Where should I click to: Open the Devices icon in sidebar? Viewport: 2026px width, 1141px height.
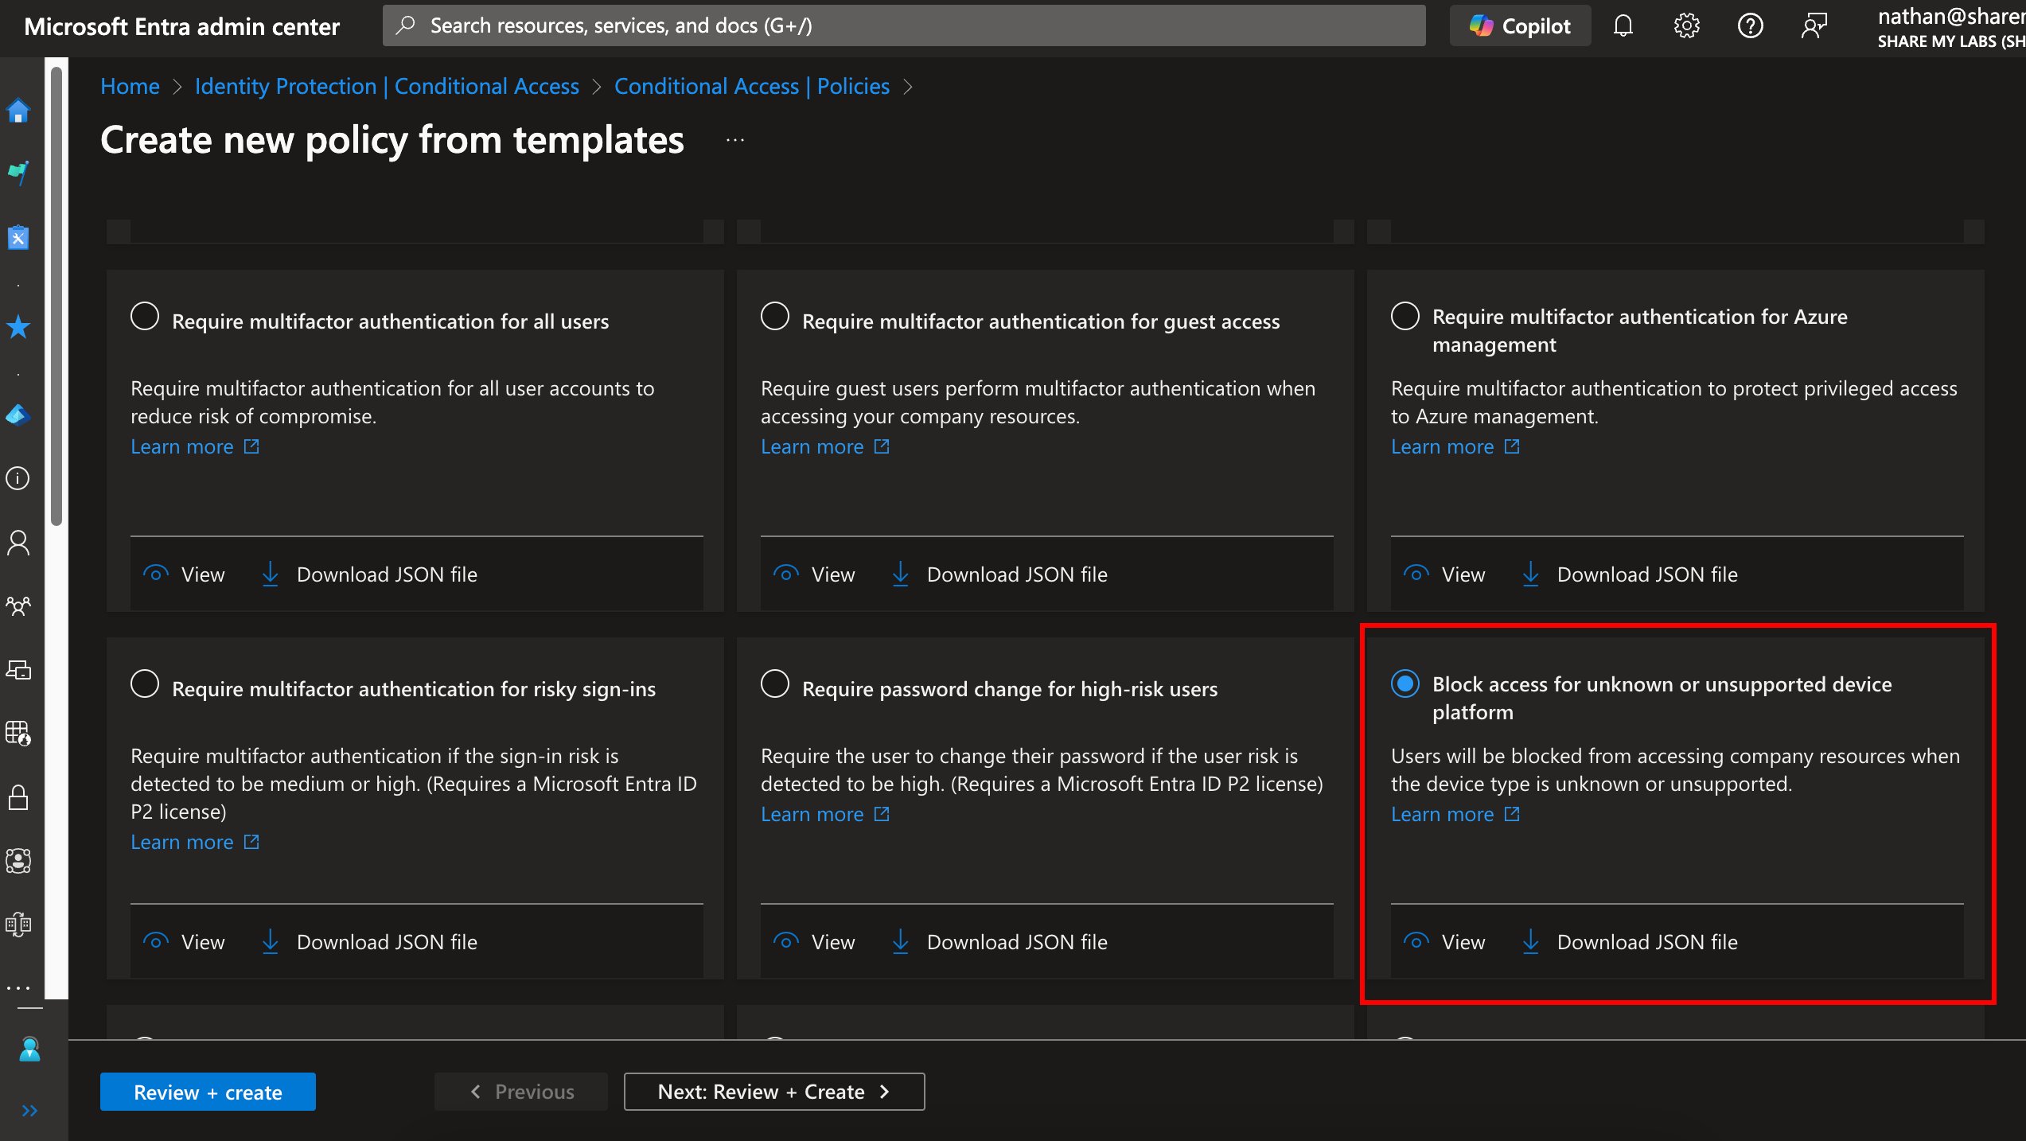(x=18, y=670)
